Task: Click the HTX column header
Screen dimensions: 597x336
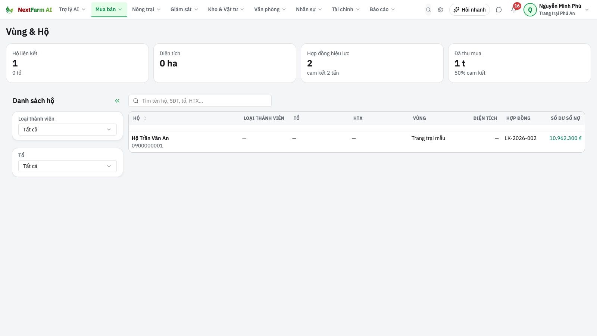Action: point(358,118)
